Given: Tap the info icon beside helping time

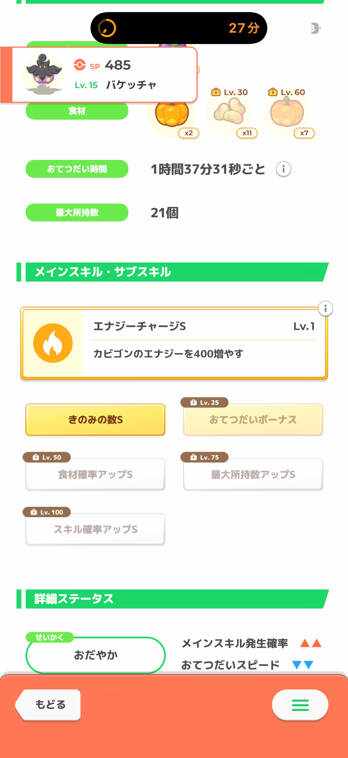Looking at the screenshot, I should point(283,169).
